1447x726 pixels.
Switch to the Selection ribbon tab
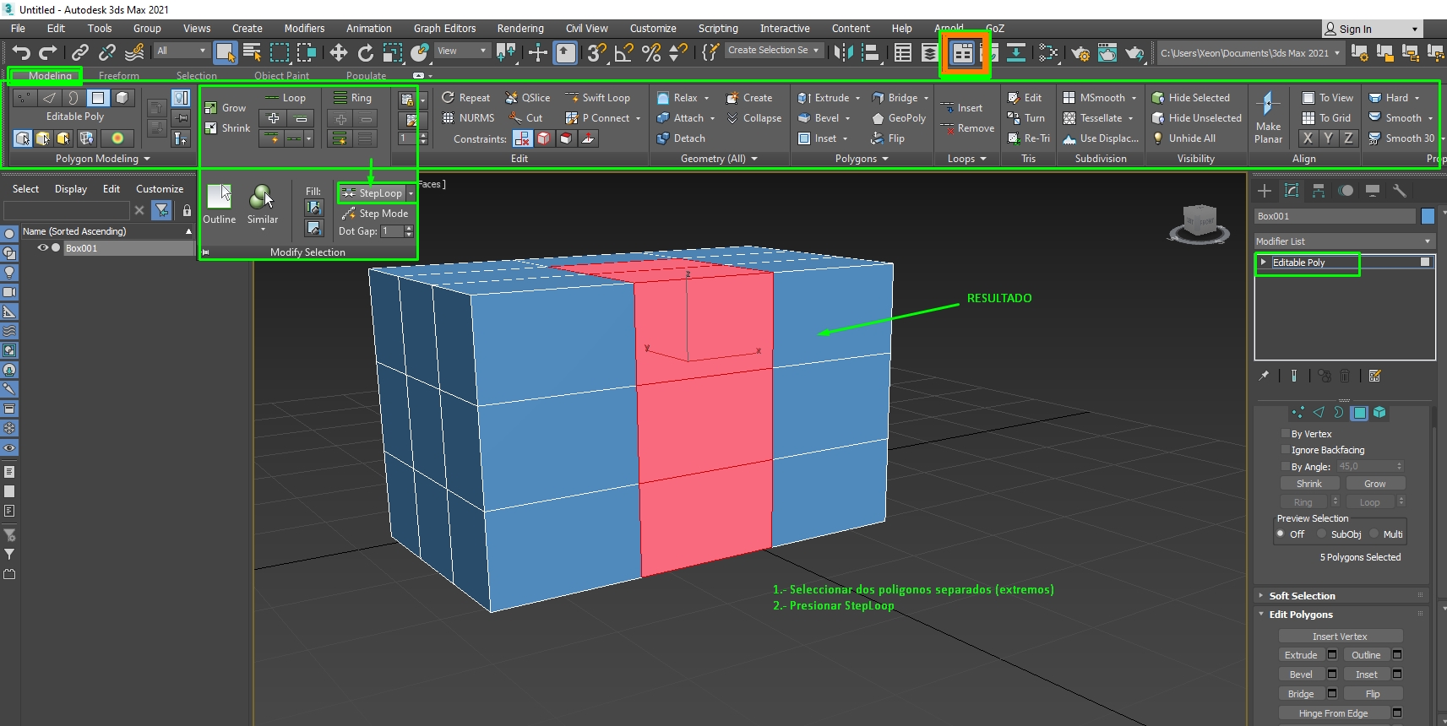coord(197,76)
